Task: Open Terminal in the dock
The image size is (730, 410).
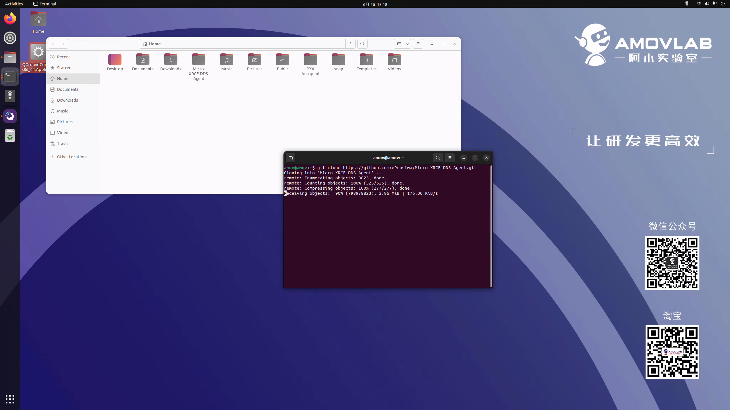Action: point(10,77)
